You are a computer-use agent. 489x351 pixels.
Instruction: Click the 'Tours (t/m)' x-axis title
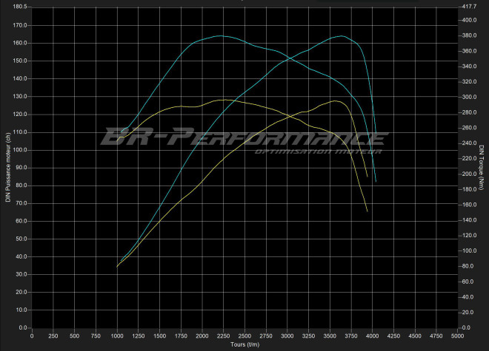click(x=245, y=344)
